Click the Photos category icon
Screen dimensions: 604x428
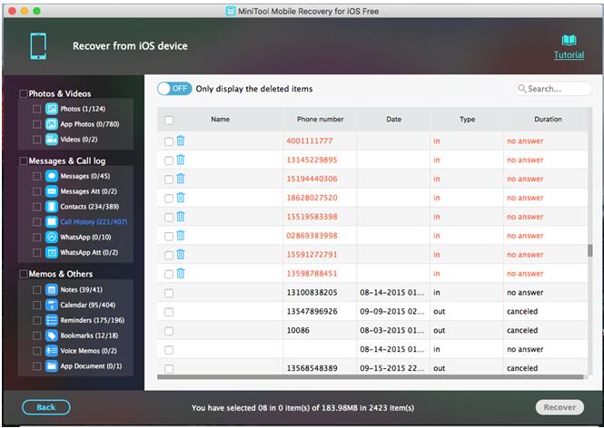pyautogui.click(x=51, y=109)
